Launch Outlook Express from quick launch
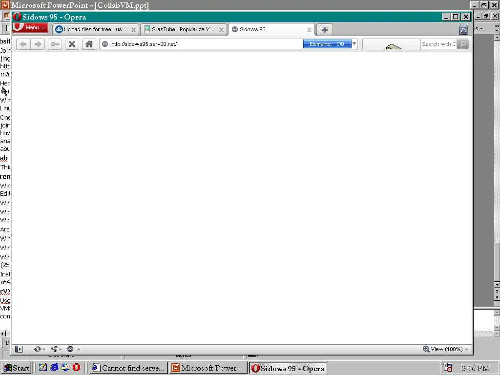 tap(66, 368)
